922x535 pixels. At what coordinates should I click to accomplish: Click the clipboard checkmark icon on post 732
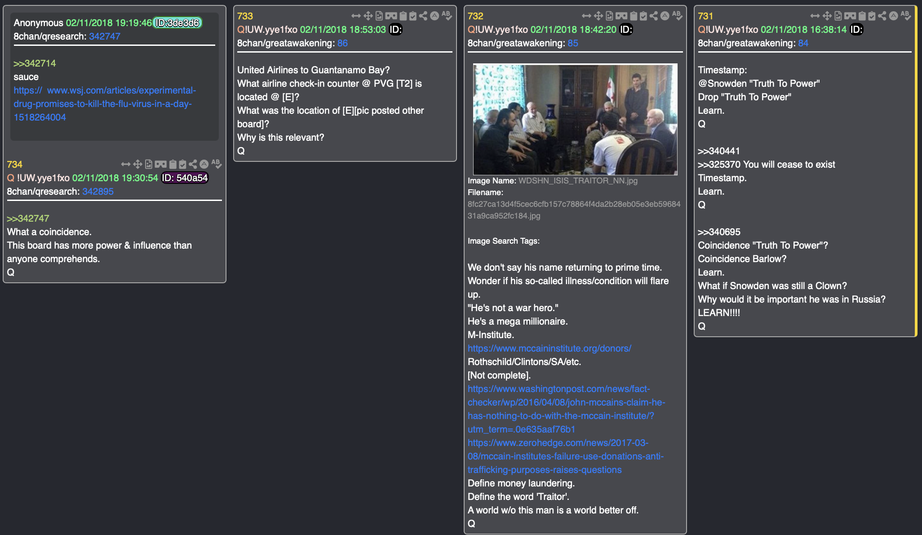(x=643, y=16)
